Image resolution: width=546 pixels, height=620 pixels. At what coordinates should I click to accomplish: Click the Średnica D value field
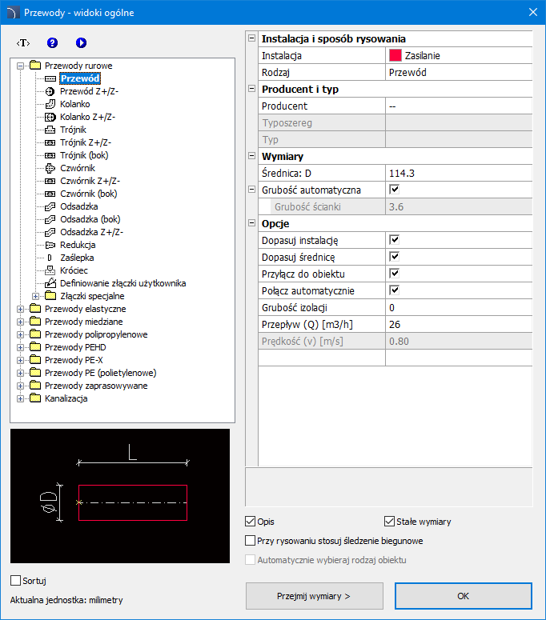point(458,173)
